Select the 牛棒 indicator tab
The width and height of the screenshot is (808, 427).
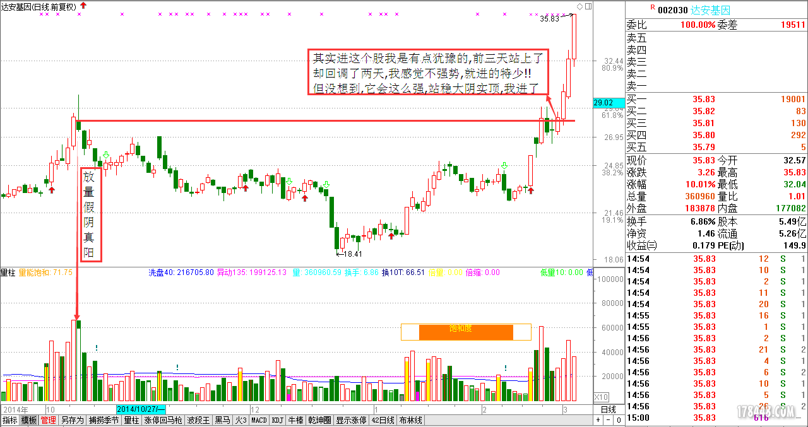(296, 420)
